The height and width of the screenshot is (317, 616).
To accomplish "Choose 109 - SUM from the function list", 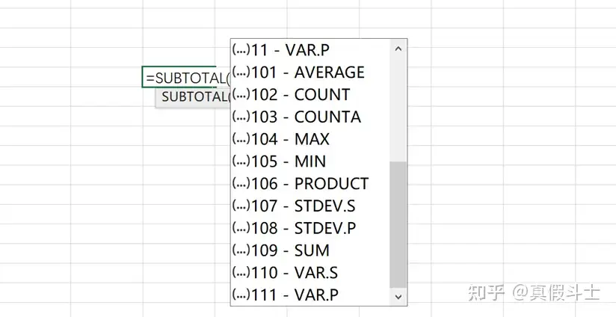I will (x=290, y=250).
